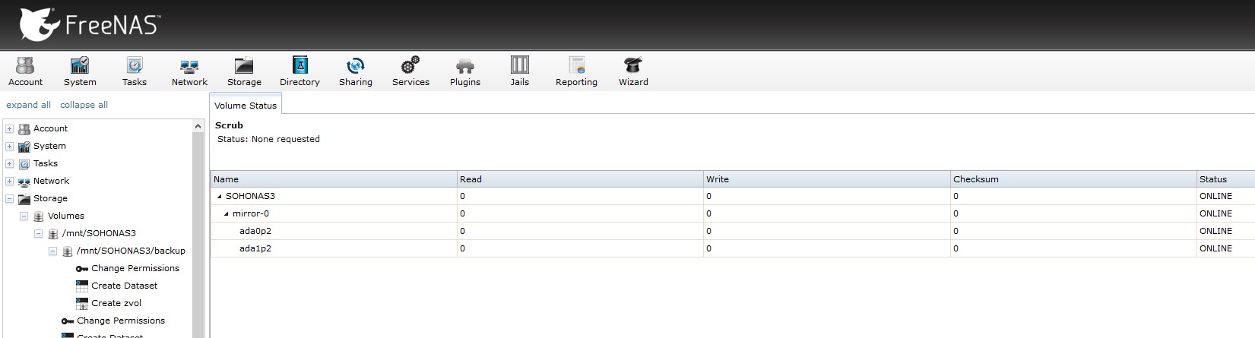Click the Scrub status None requested text
The width and height of the screenshot is (1255, 338).
(268, 139)
